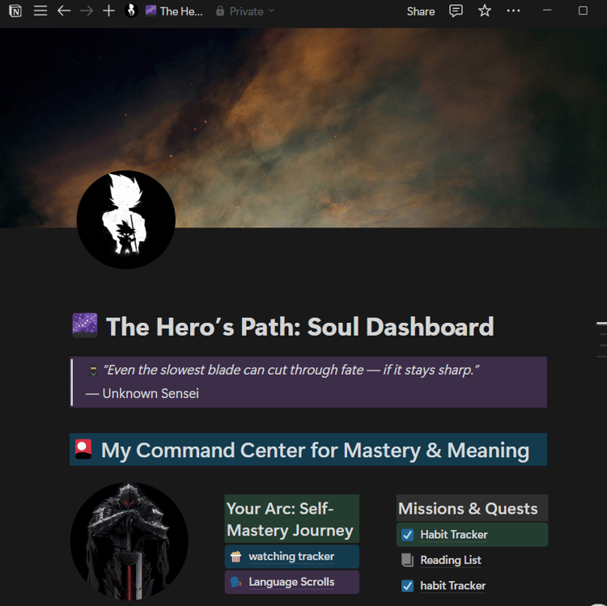This screenshot has width=607, height=606.
Task: Open the Private access dropdown
Action: coord(245,11)
